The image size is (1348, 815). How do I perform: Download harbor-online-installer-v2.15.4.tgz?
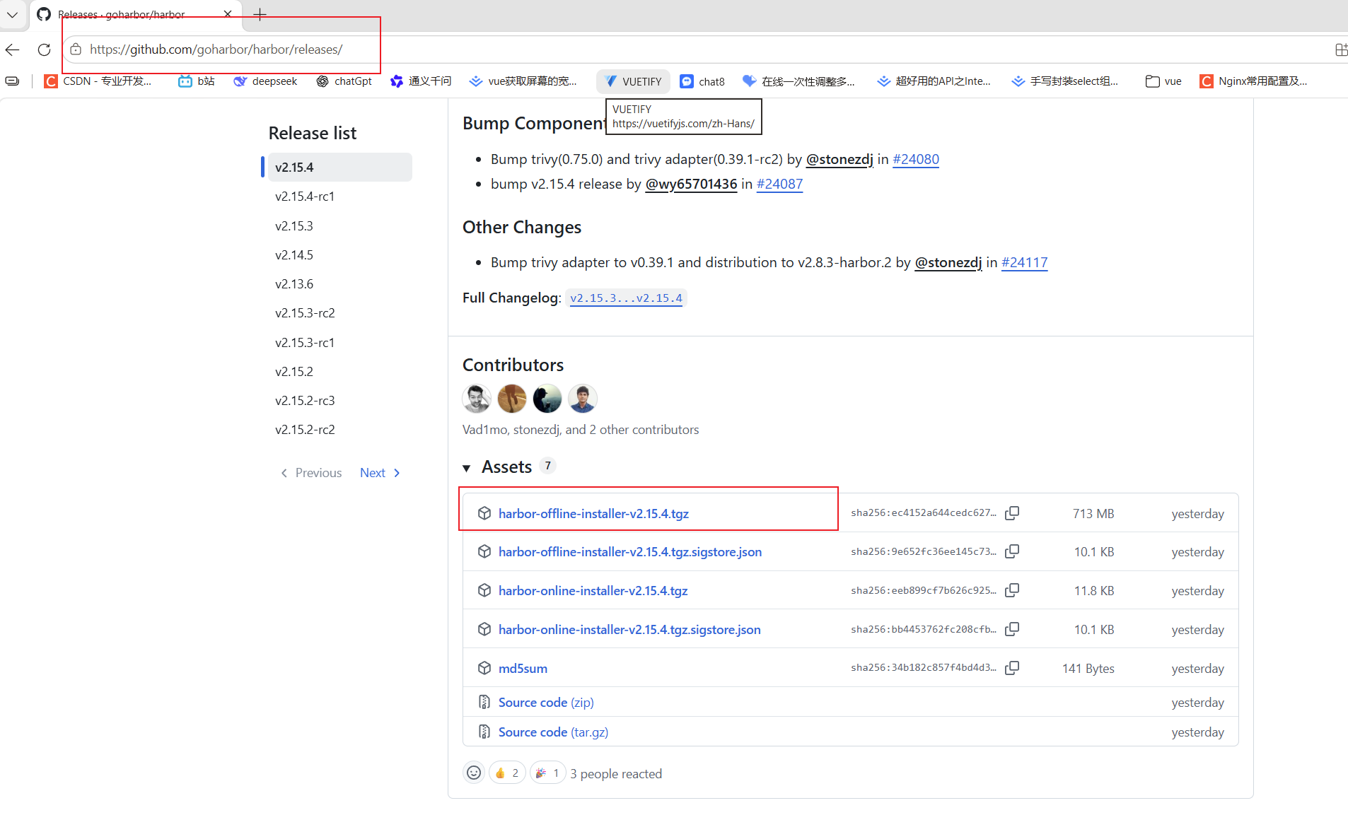(593, 591)
